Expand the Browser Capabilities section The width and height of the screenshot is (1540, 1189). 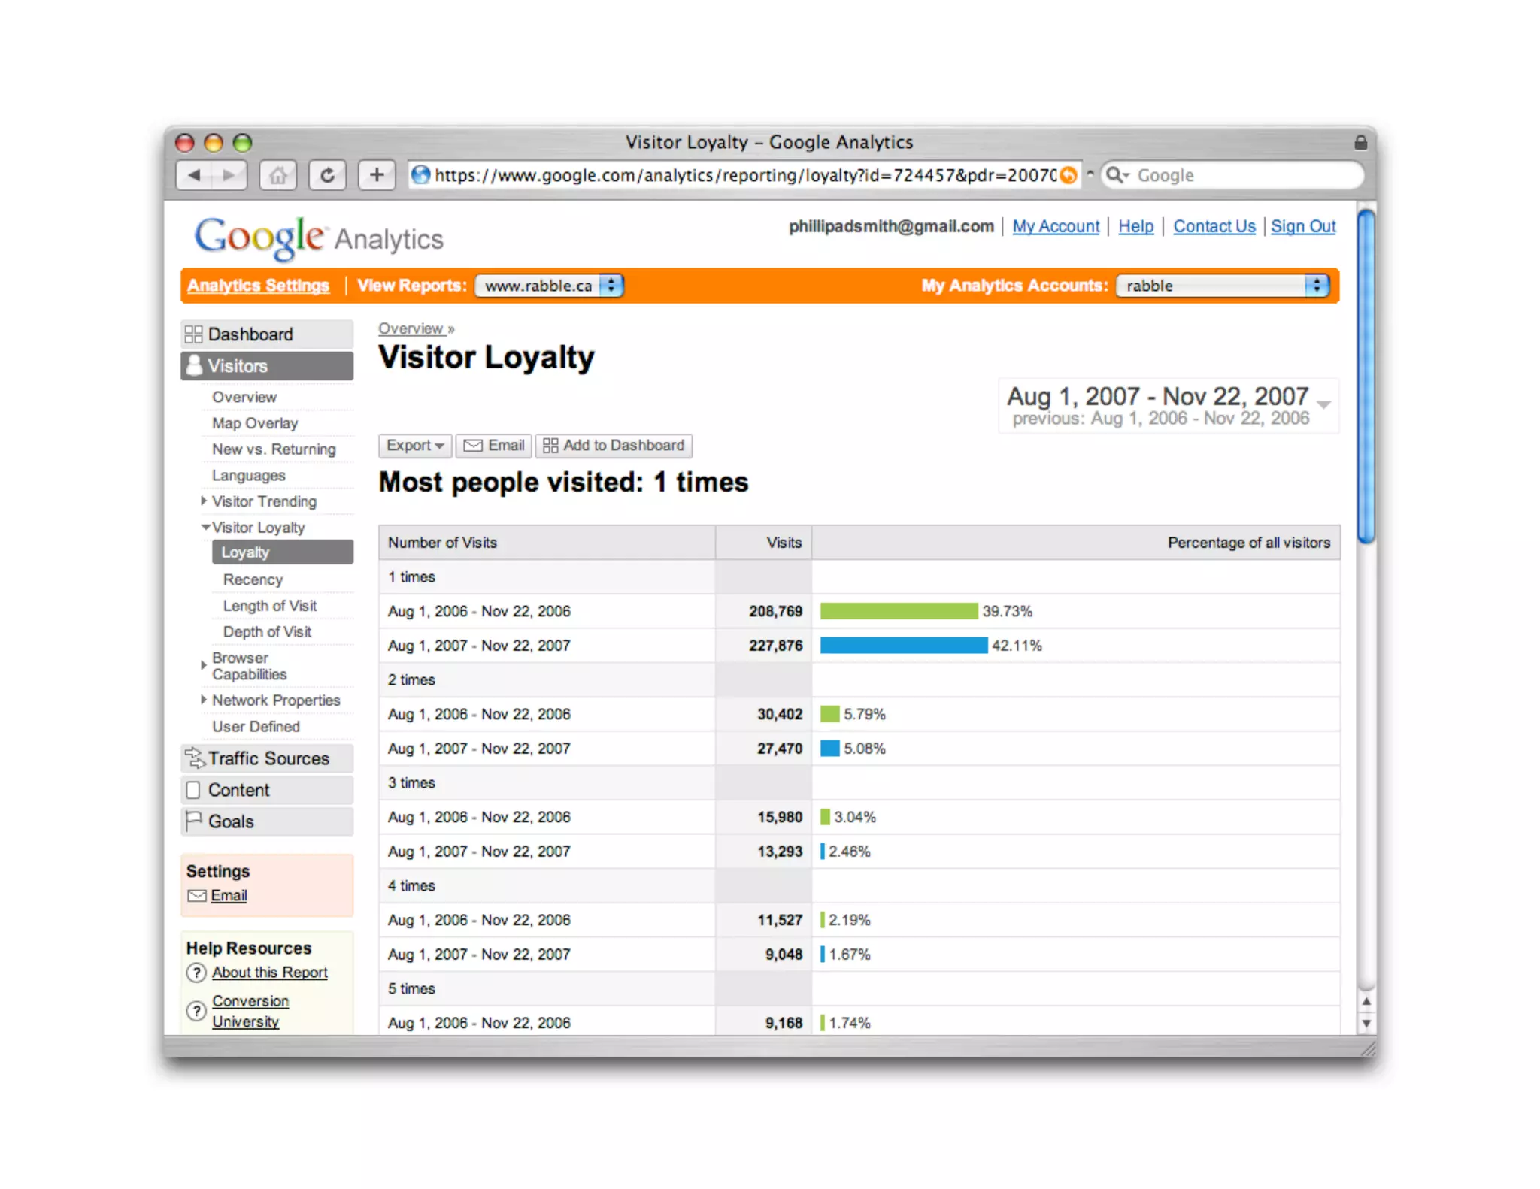(x=204, y=665)
